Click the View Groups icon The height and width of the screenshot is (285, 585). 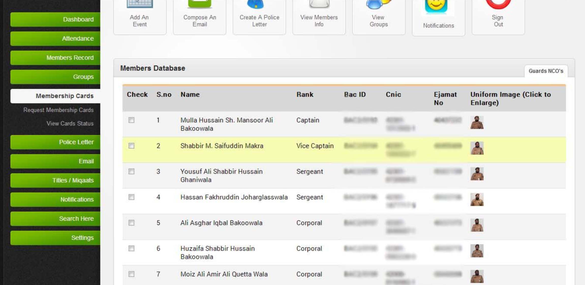(379, 15)
